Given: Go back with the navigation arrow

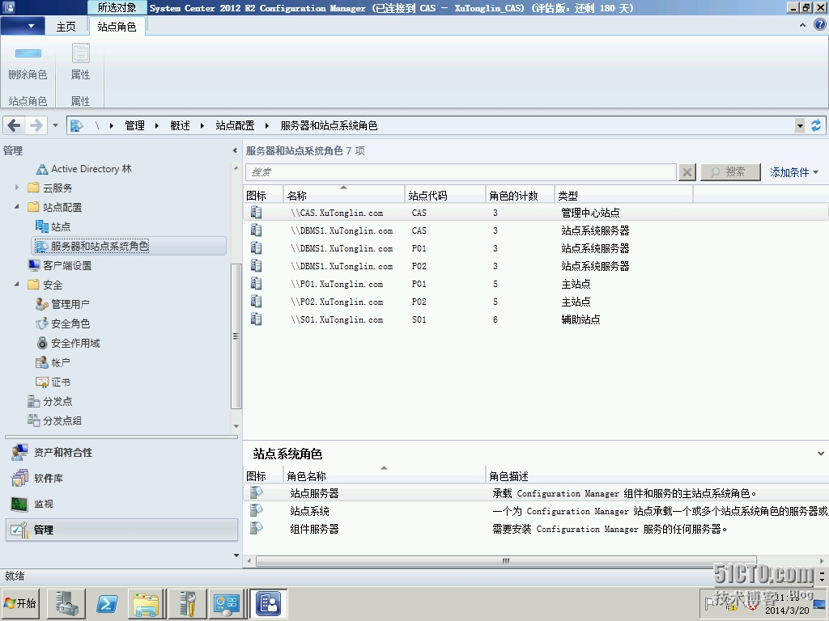Looking at the screenshot, I should pyautogui.click(x=15, y=125).
